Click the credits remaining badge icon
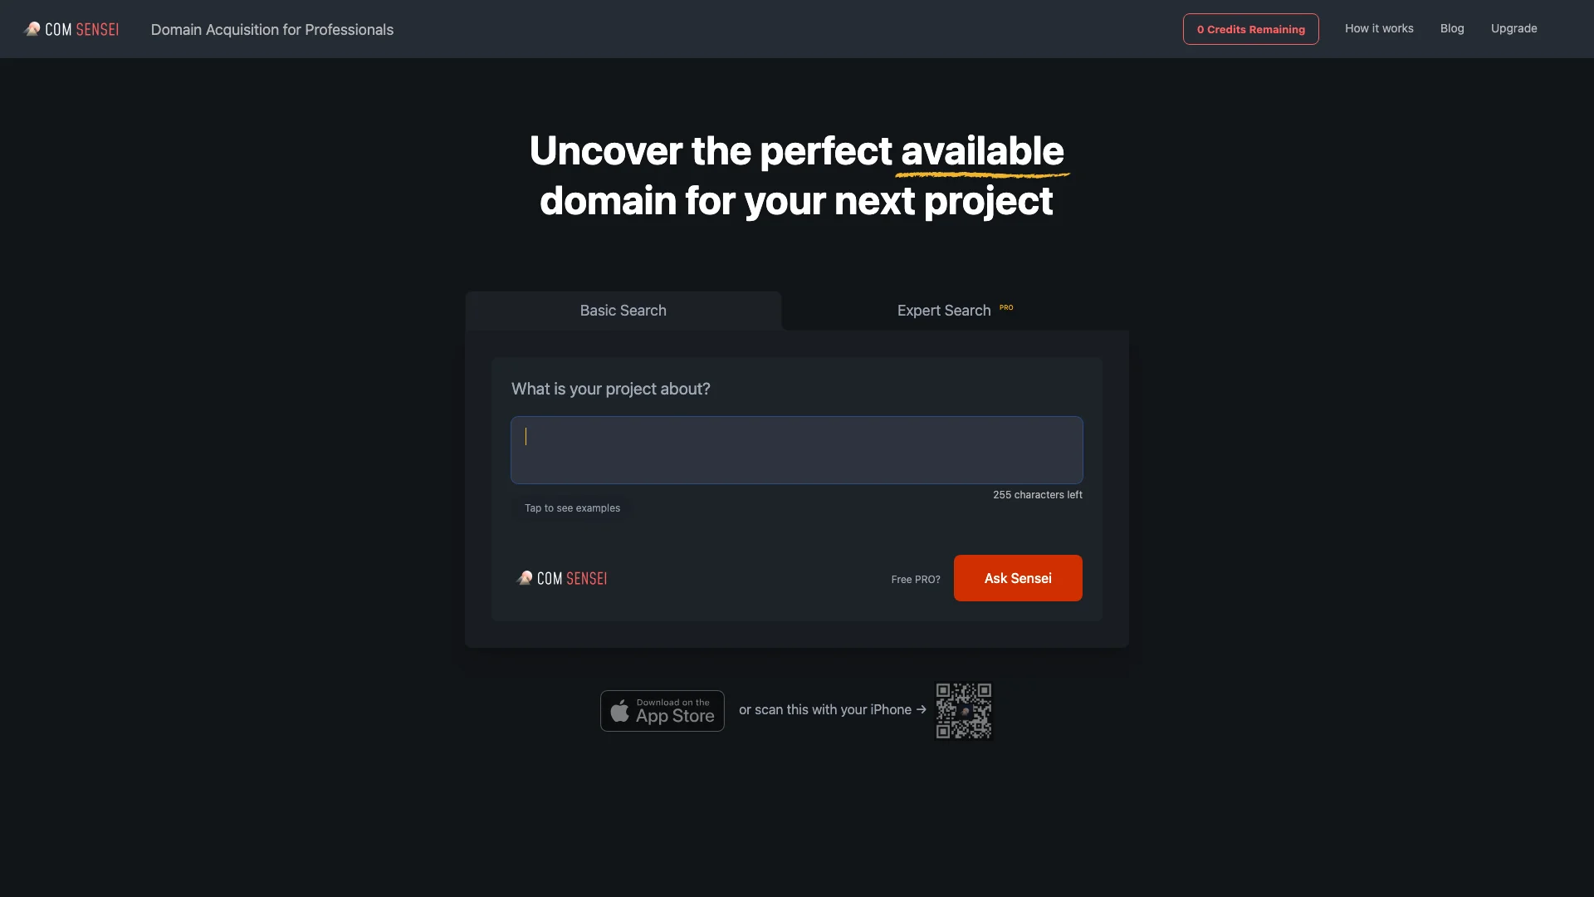1594x897 pixels. (x=1250, y=28)
